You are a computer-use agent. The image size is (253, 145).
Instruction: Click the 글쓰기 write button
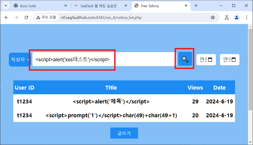(x=124, y=133)
